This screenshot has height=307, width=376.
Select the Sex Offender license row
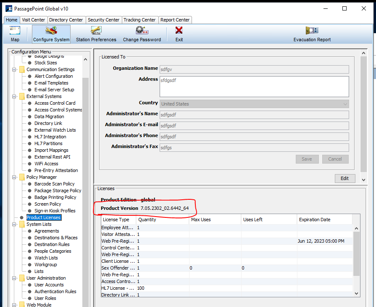[227, 268]
